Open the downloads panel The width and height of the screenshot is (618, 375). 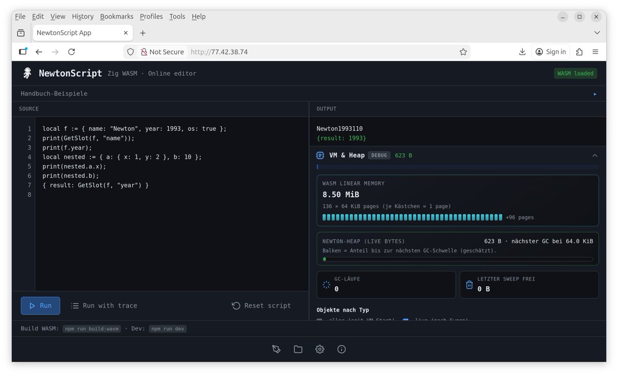[x=522, y=52]
